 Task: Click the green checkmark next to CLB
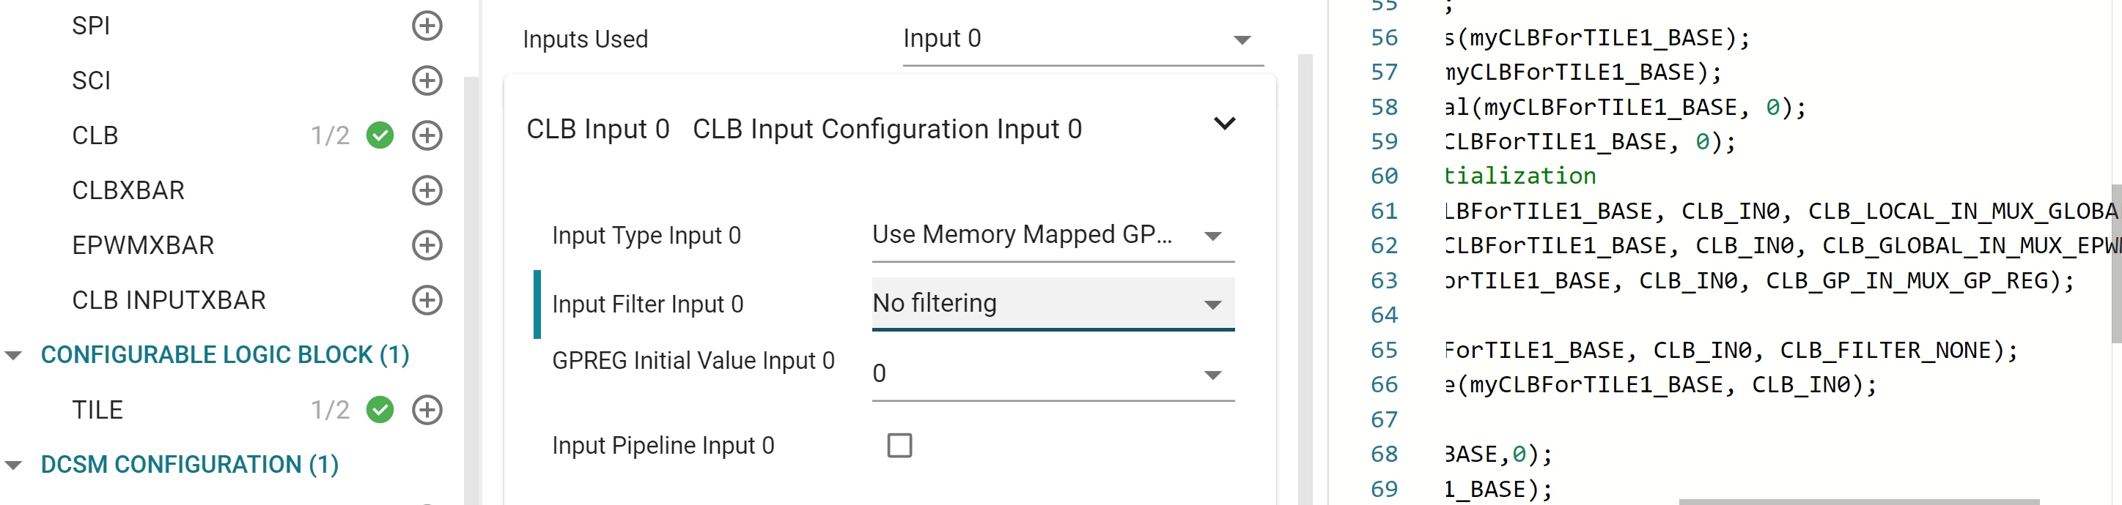tap(380, 135)
